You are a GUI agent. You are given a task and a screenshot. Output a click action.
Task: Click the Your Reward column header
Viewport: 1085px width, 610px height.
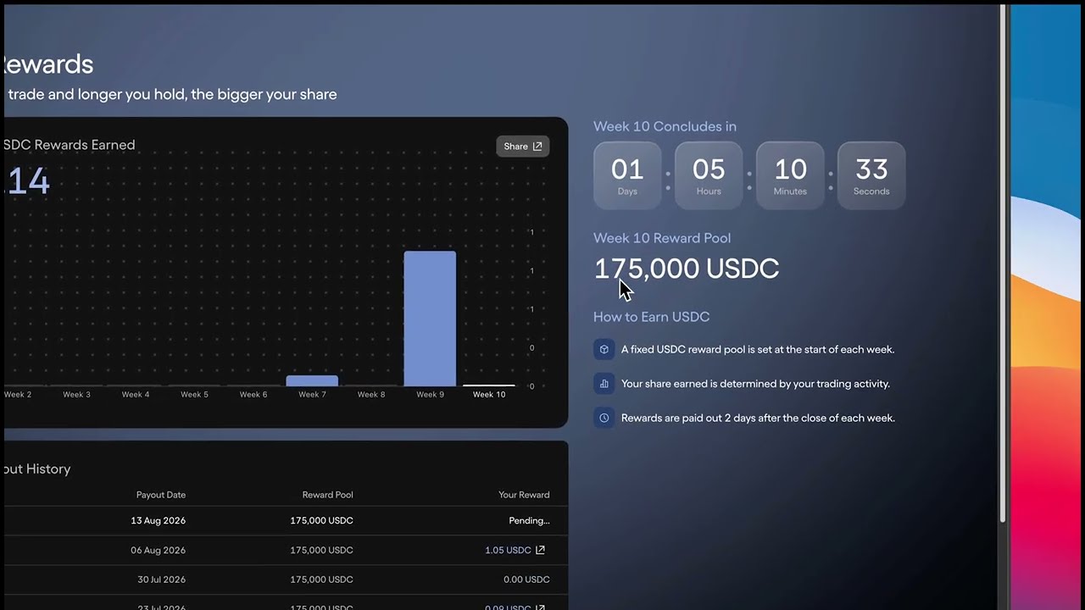[x=524, y=495]
